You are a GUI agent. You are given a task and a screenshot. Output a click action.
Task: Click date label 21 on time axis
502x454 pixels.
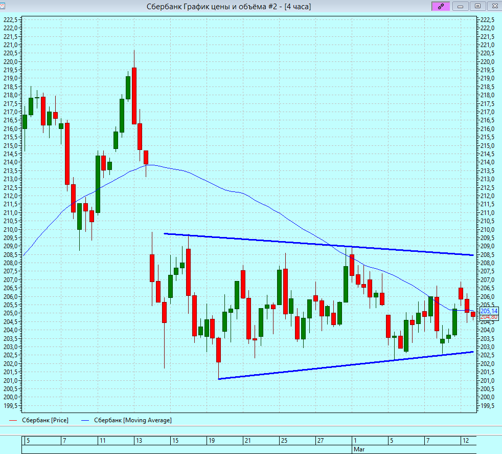(x=248, y=441)
